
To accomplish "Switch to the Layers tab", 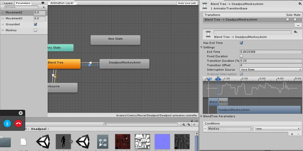I will [x=8, y=3].
